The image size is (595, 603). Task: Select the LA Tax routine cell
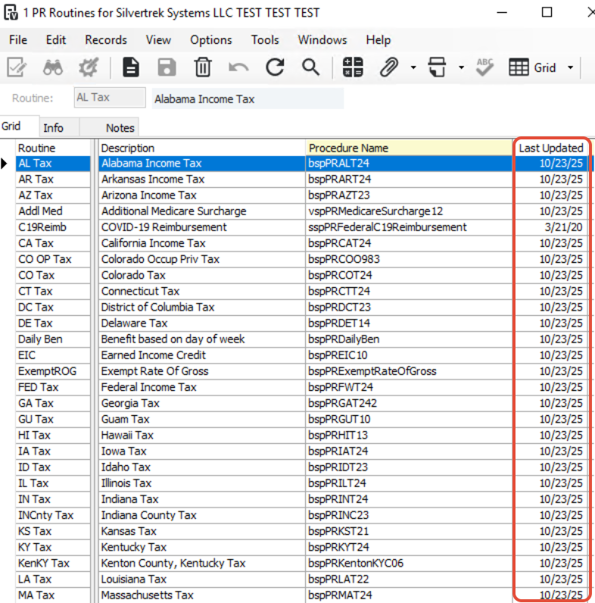click(53, 580)
